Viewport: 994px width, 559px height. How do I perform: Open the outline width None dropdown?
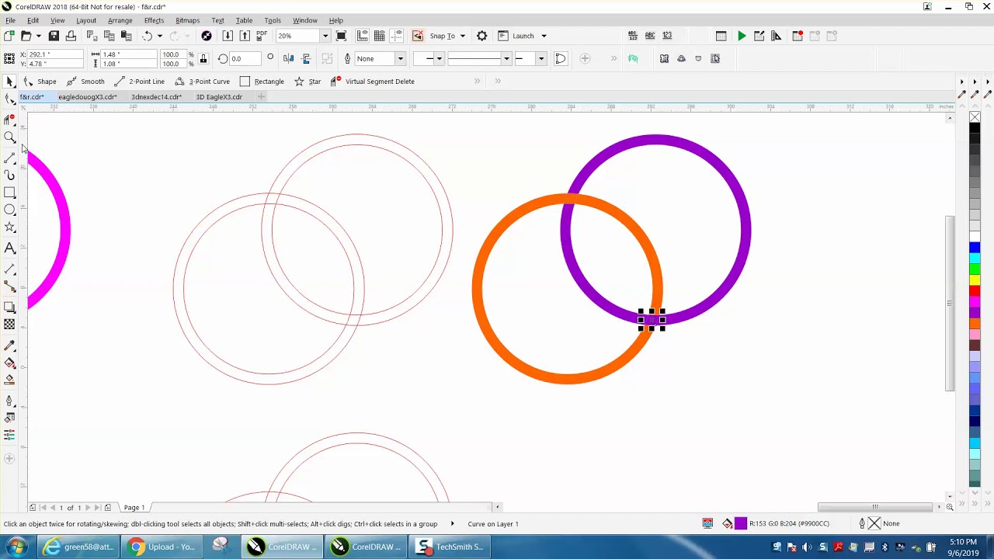(x=401, y=58)
